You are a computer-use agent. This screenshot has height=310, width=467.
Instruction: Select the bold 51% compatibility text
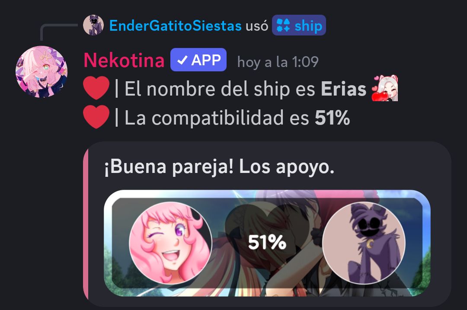(x=332, y=118)
